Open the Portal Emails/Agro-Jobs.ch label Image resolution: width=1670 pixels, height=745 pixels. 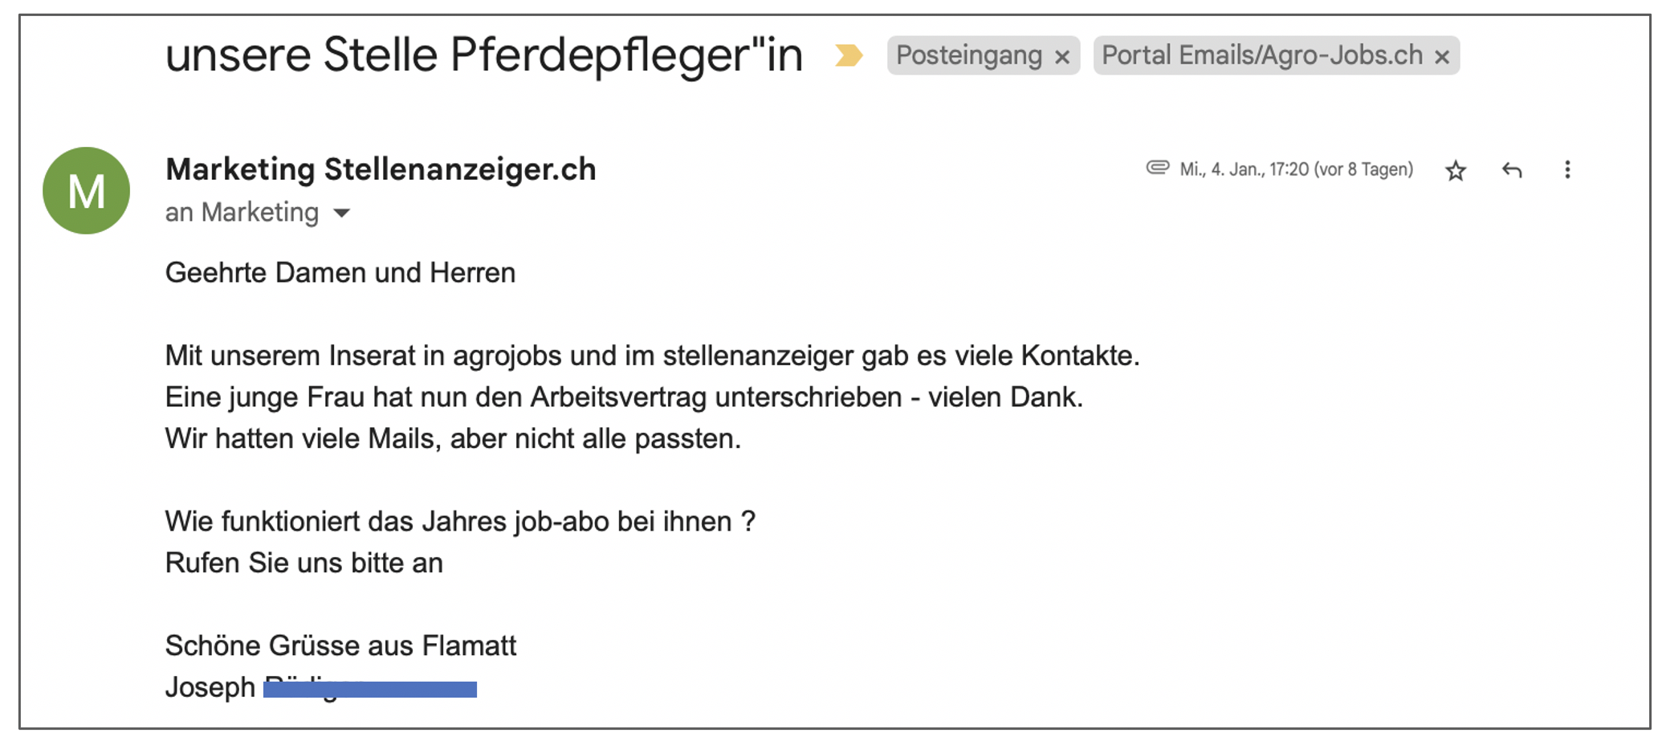point(1262,55)
